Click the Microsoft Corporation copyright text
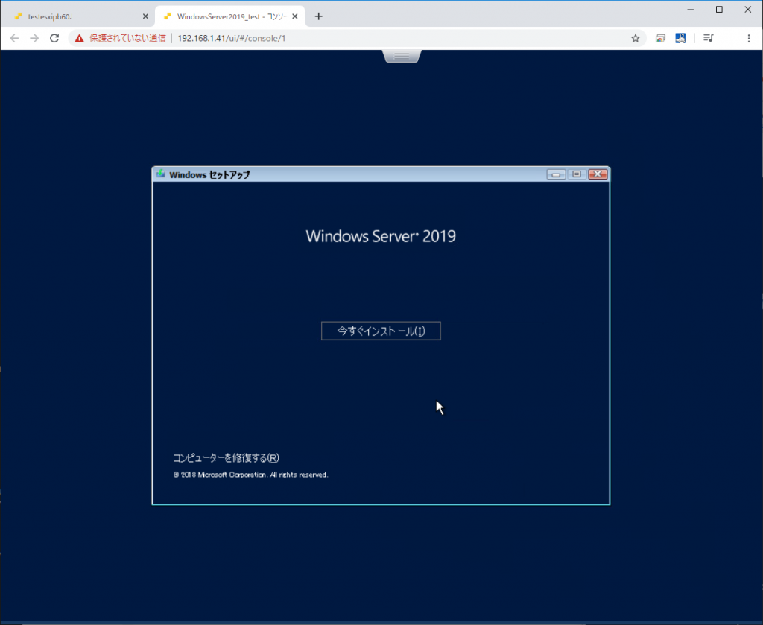763x625 pixels. pyautogui.click(x=250, y=475)
